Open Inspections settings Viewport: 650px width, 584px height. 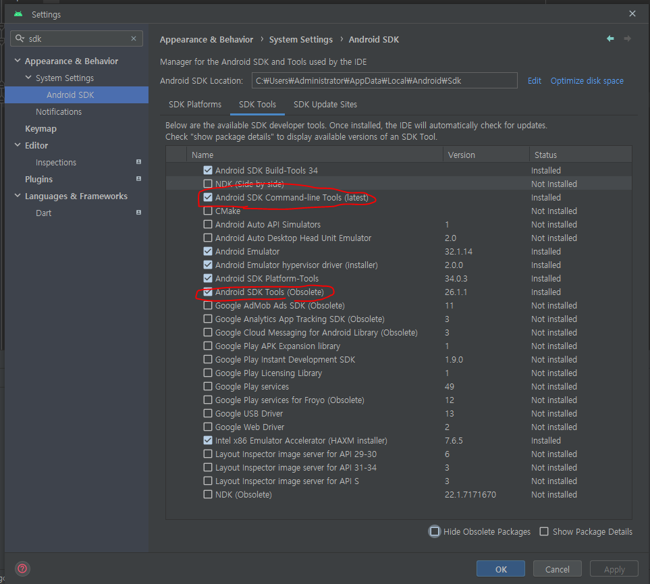pyautogui.click(x=56, y=162)
